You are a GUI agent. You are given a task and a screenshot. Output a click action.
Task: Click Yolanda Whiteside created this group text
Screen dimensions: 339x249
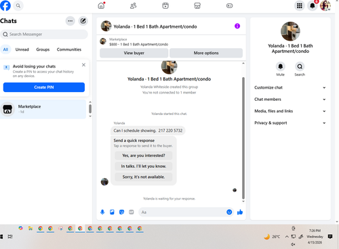tap(169, 87)
